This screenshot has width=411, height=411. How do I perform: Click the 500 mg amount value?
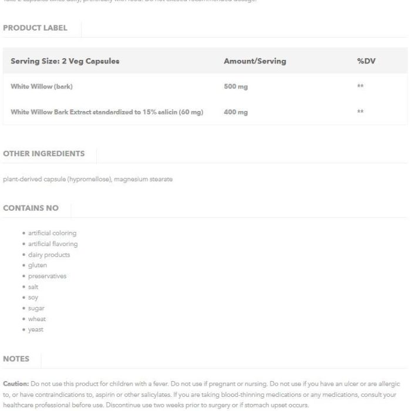pyautogui.click(x=235, y=86)
